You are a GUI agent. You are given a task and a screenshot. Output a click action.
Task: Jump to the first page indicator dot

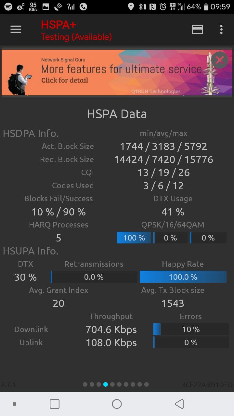click(85, 384)
